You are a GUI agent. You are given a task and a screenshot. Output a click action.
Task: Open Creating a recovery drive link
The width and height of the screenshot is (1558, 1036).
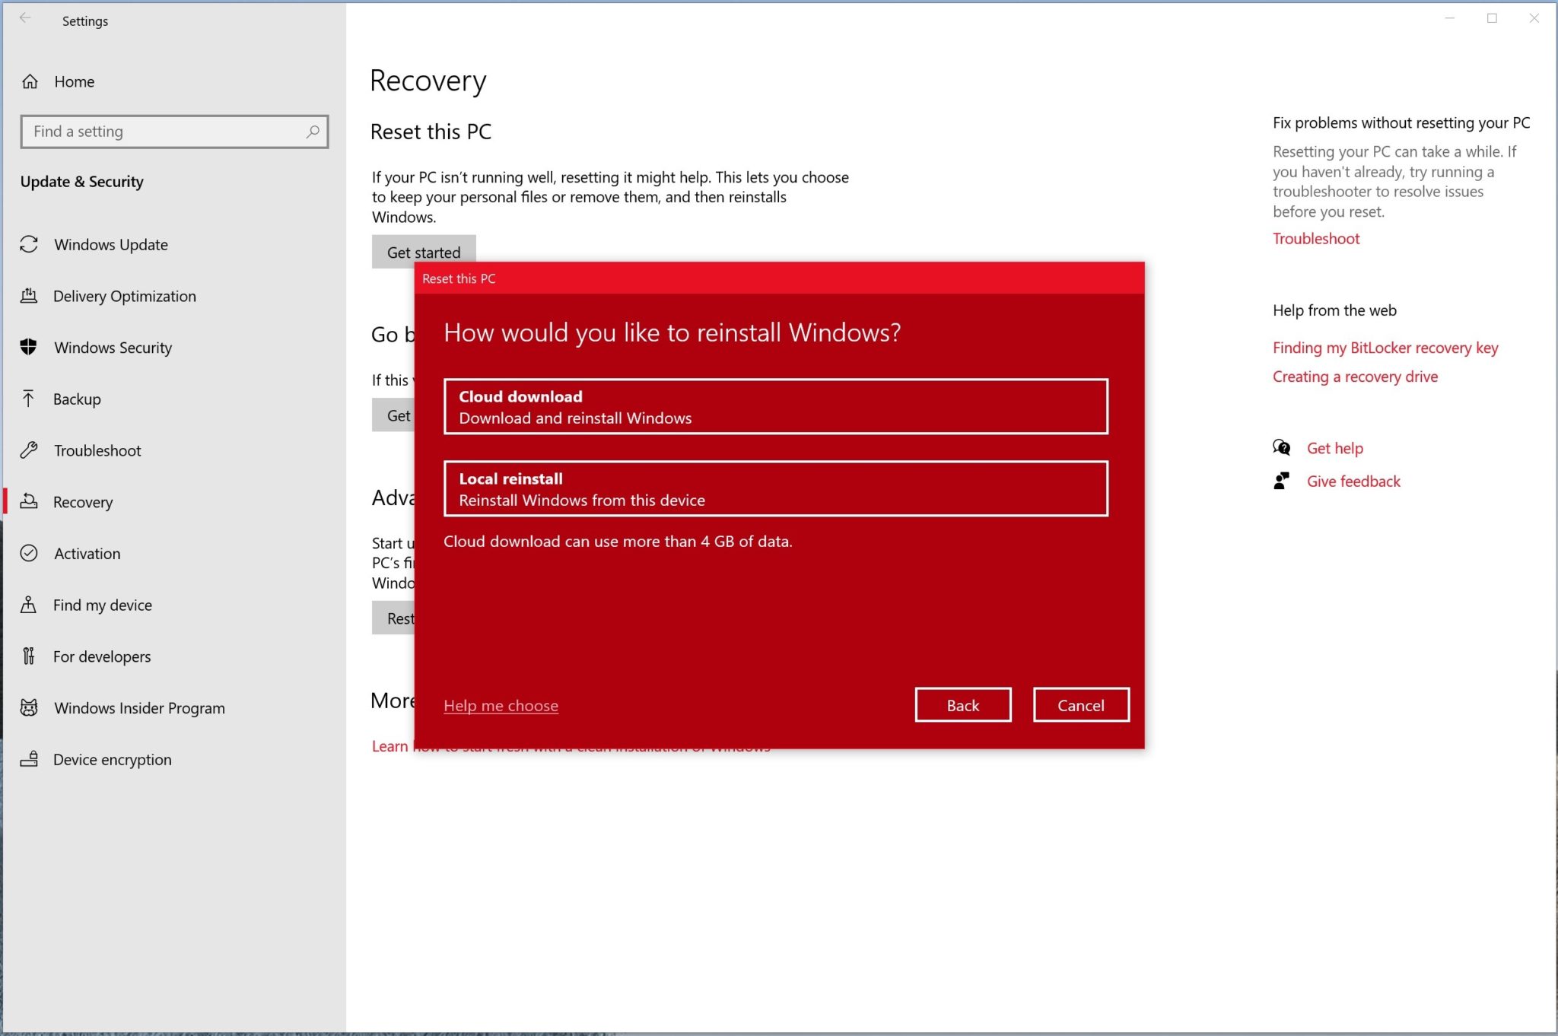[1355, 377]
